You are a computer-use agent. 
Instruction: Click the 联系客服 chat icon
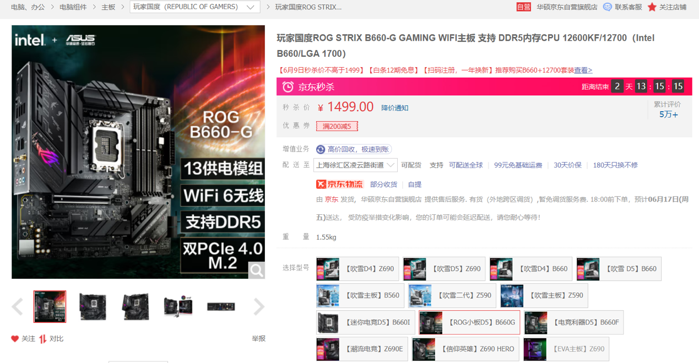pos(607,7)
